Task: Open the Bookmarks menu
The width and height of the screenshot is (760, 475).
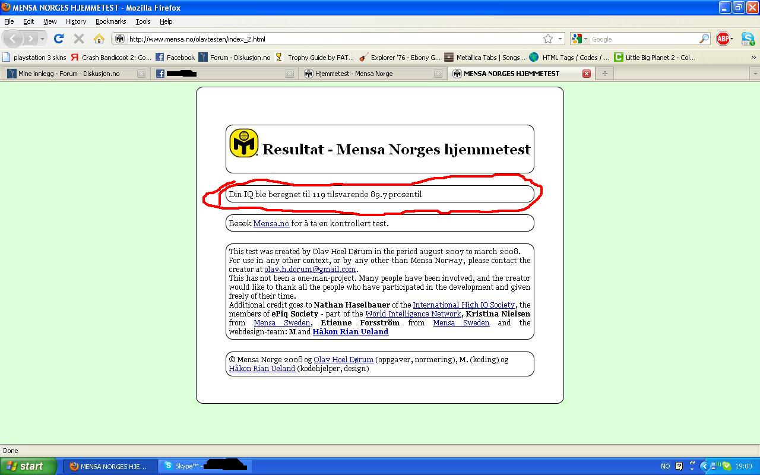Action: (x=110, y=21)
